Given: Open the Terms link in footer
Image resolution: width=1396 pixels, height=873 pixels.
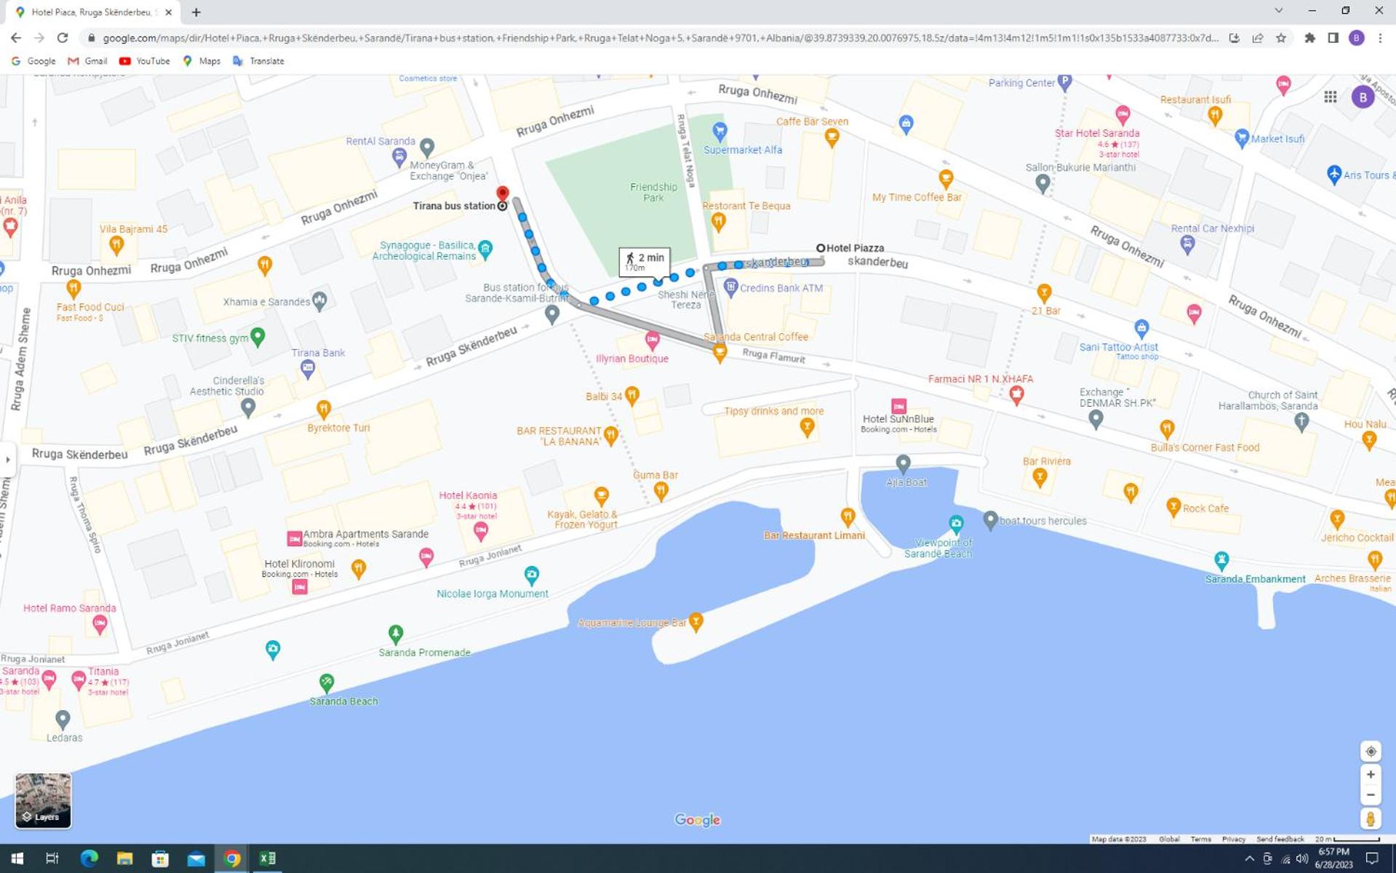Looking at the screenshot, I should pyautogui.click(x=1200, y=839).
